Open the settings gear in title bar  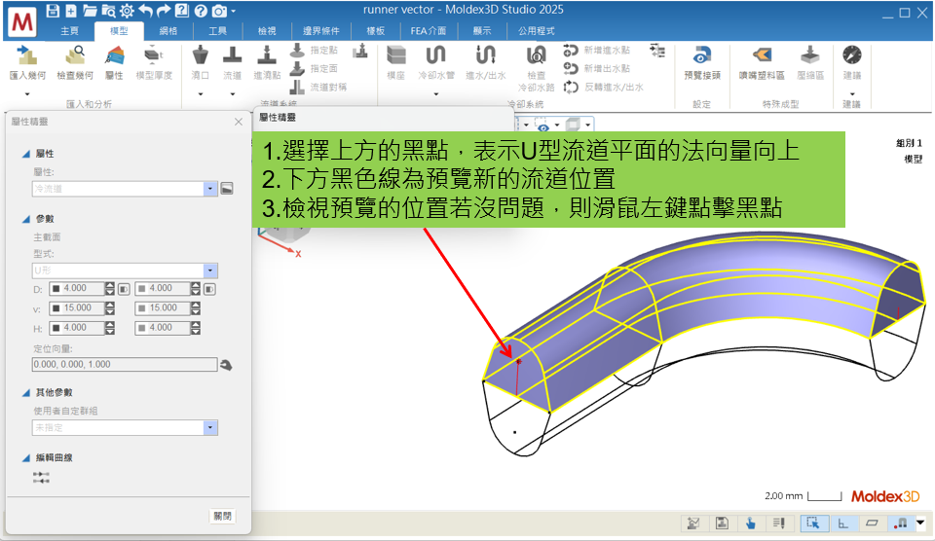(127, 11)
